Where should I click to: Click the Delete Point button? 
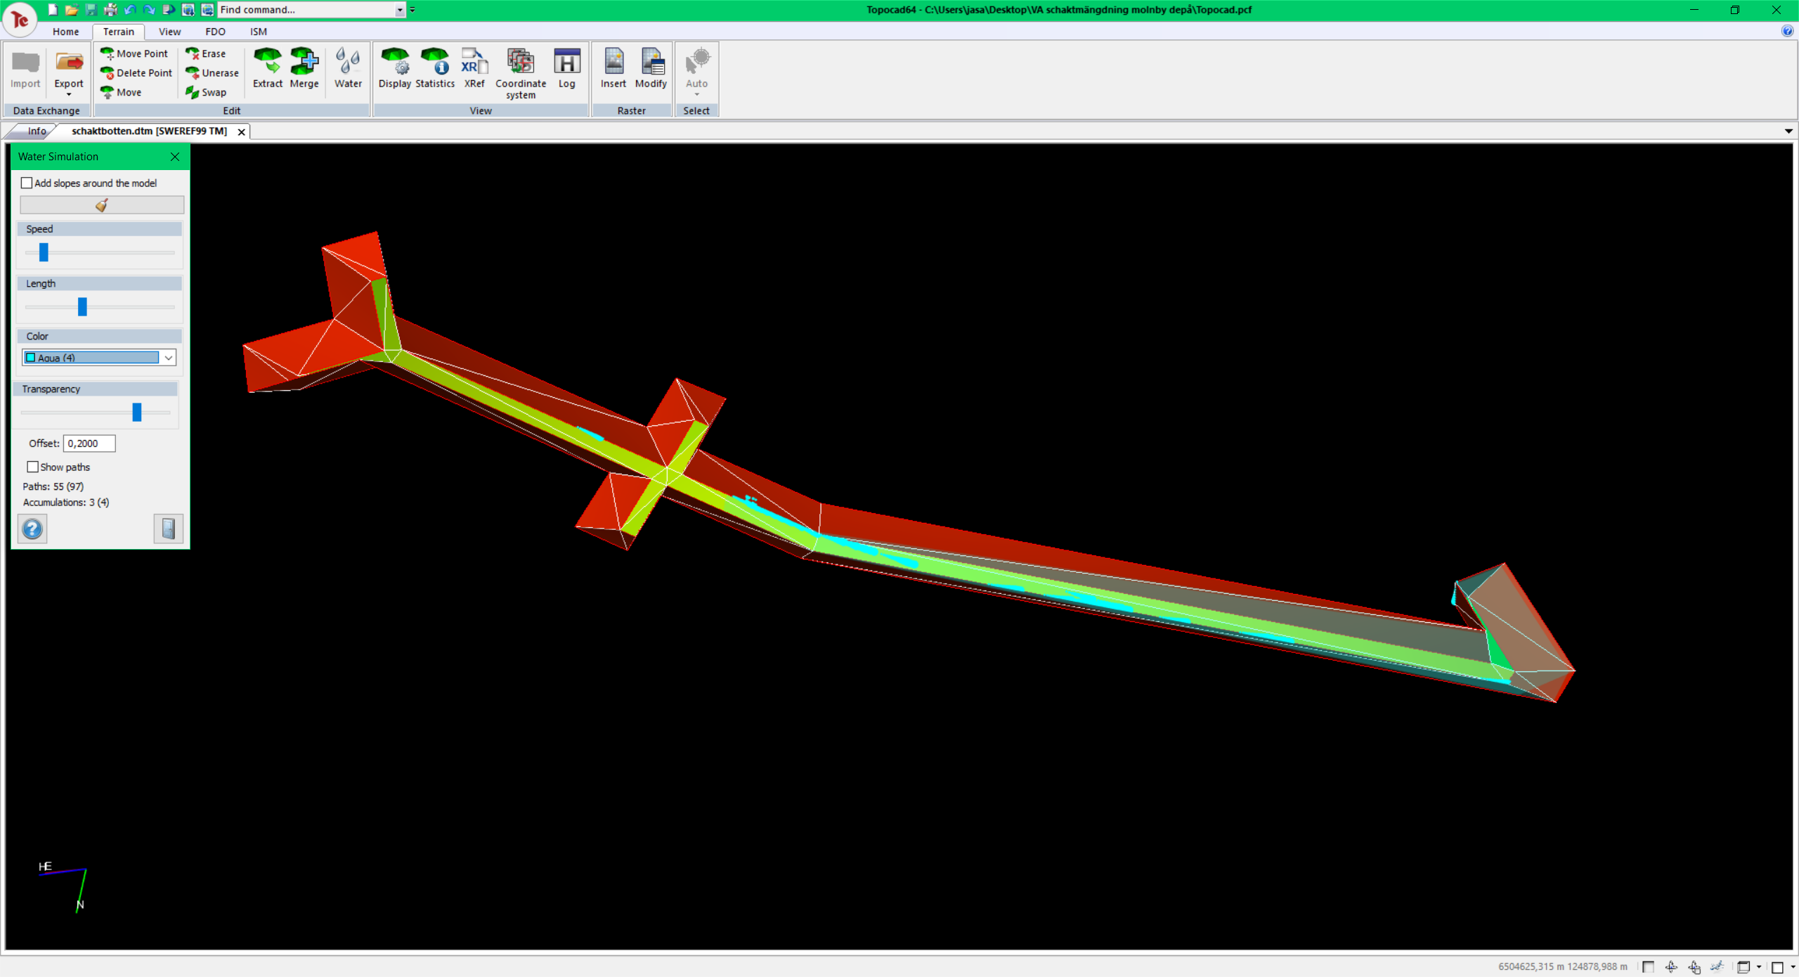click(136, 73)
